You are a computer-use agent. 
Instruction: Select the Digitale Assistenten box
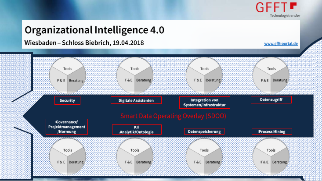[136, 100]
